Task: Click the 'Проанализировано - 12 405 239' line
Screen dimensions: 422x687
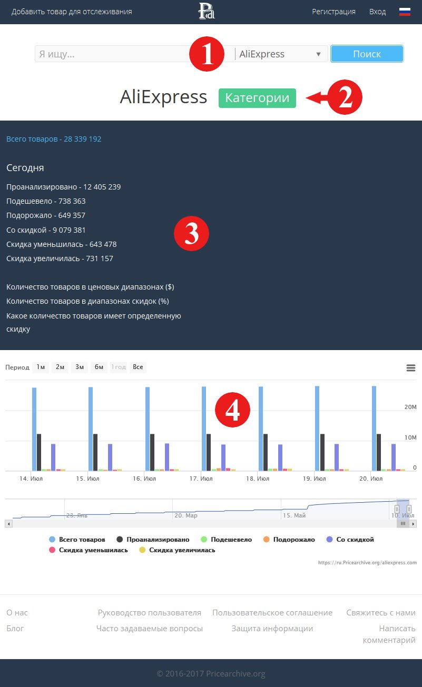Action: [x=64, y=187]
